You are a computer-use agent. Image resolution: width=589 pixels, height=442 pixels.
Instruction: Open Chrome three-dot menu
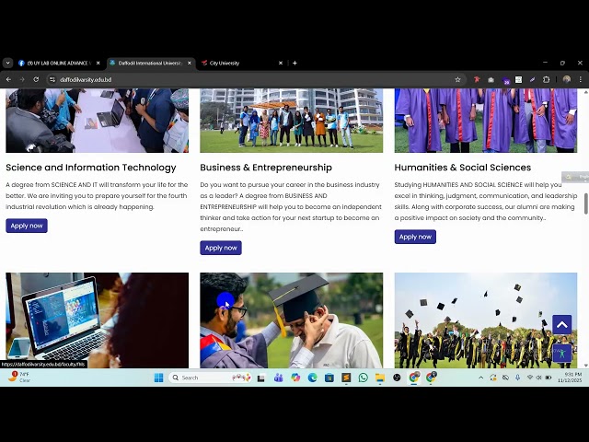point(581,80)
